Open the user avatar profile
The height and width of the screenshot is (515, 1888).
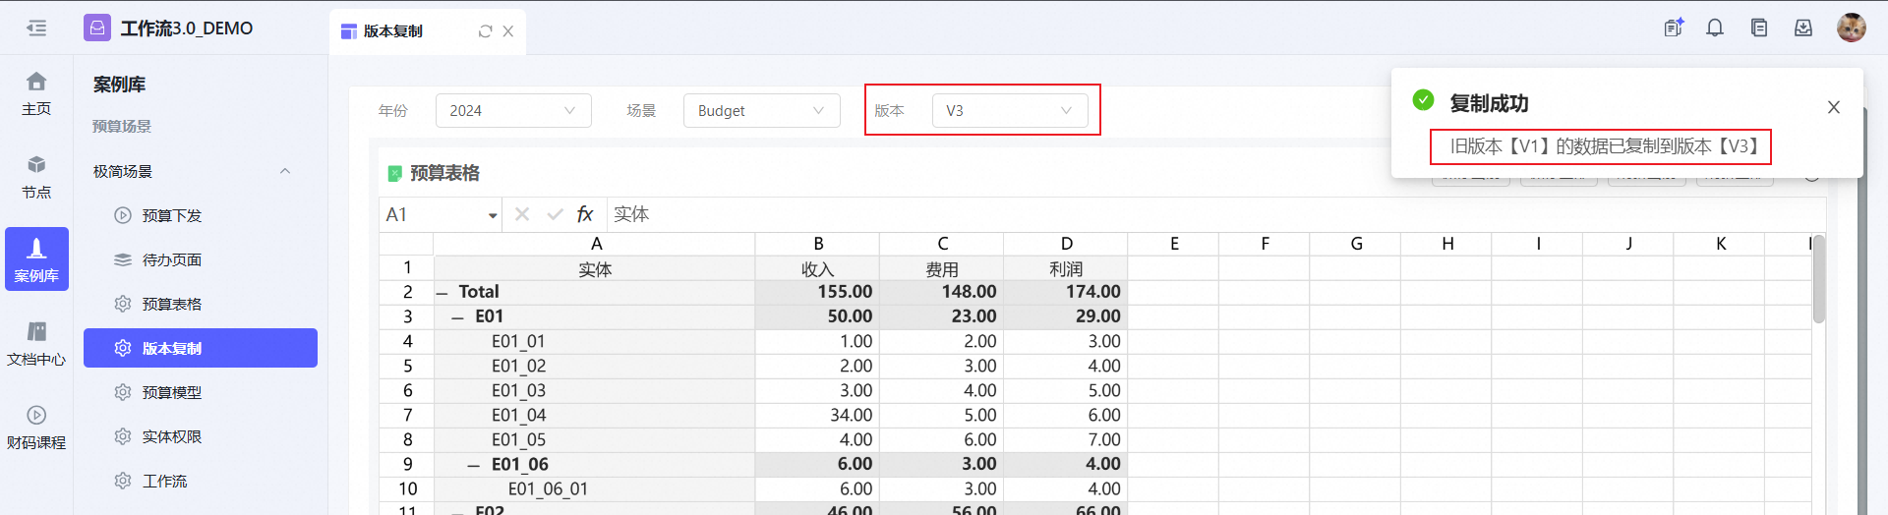pyautogui.click(x=1851, y=29)
